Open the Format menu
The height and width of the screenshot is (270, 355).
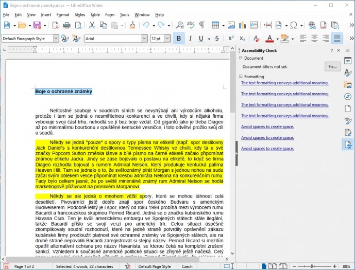coord(63,14)
